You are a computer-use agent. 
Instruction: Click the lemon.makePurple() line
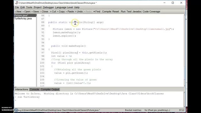66,32
